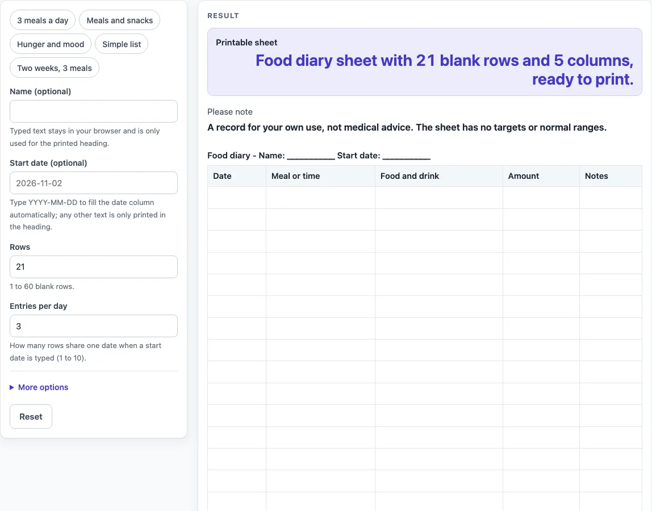Click the 'How many rows share one date' hint
The height and width of the screenshot is (511, 652).
(x=86, y=351)
